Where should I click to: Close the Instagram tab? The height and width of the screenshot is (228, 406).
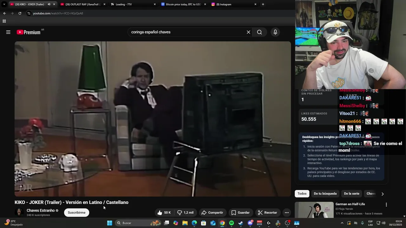(255, 4)
